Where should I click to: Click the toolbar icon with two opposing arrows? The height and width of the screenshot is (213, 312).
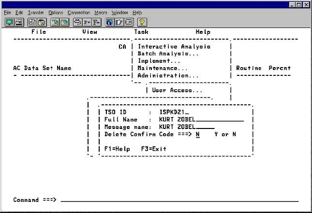click(77, 22)
